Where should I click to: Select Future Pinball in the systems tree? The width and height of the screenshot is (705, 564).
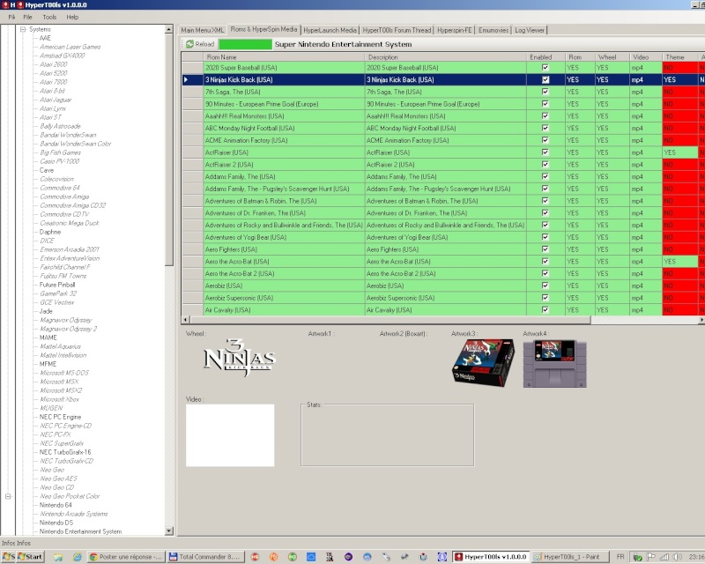[x=57, y=285]
